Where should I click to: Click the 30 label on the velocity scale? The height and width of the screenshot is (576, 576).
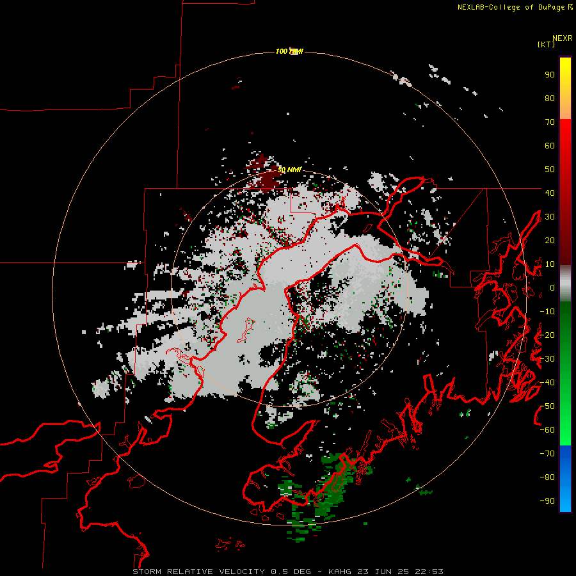tap(550, 217)
